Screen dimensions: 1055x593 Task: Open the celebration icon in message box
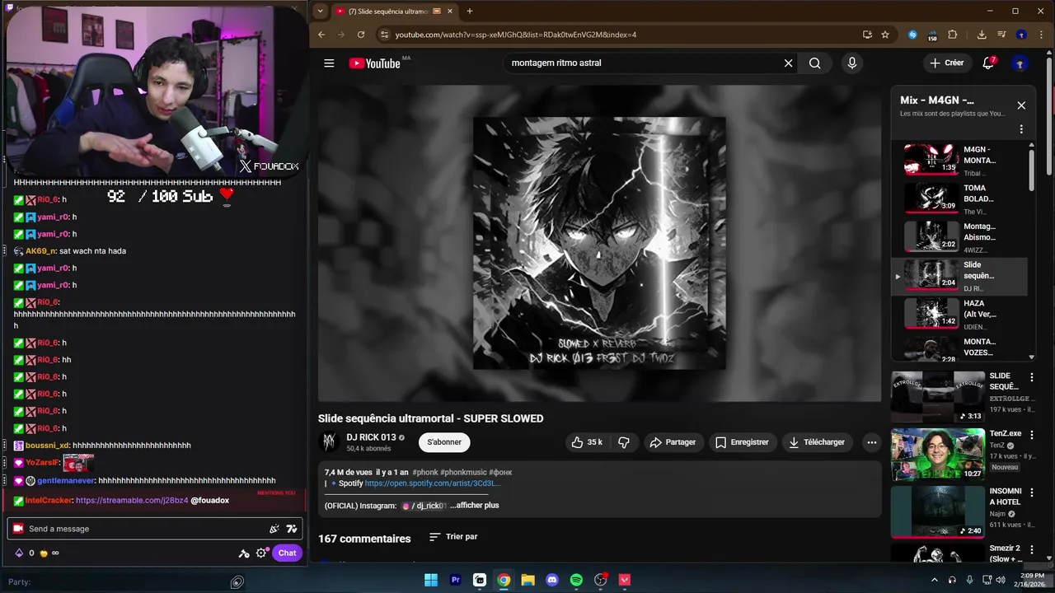click(274, 529)
